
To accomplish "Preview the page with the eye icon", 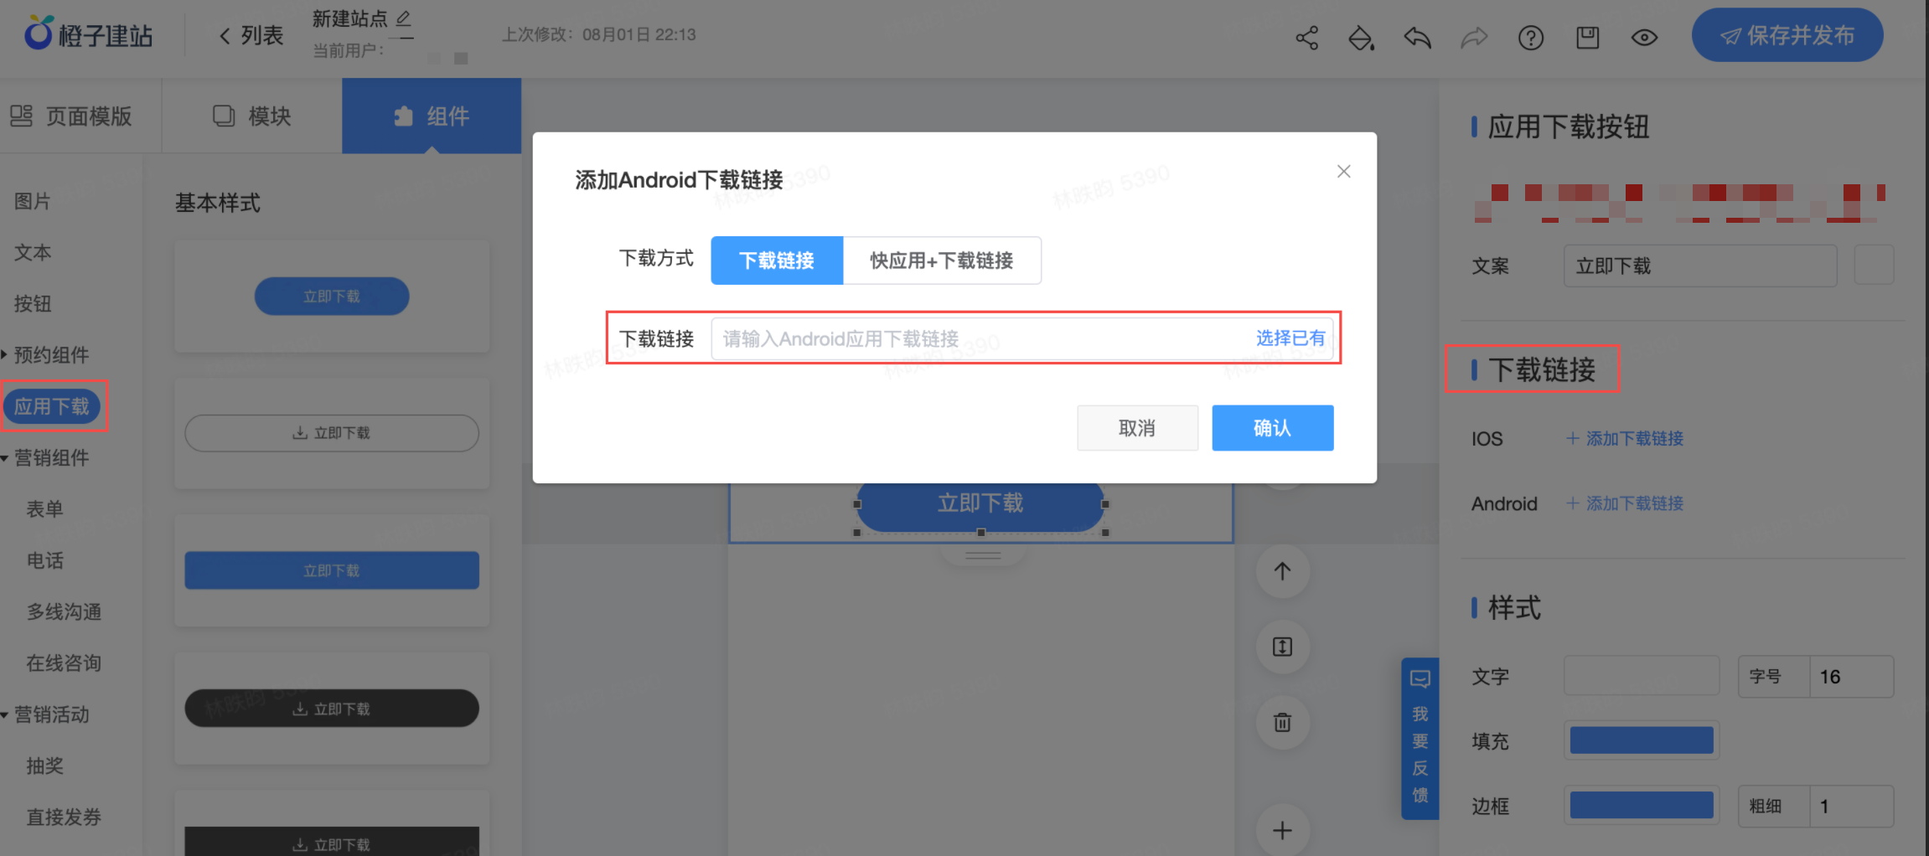I will pos(1643,37).
